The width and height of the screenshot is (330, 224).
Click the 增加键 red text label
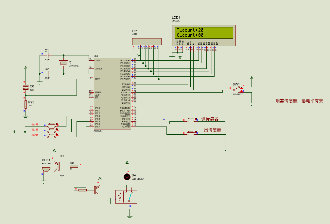pyautogui.click(x=35, y=130)
